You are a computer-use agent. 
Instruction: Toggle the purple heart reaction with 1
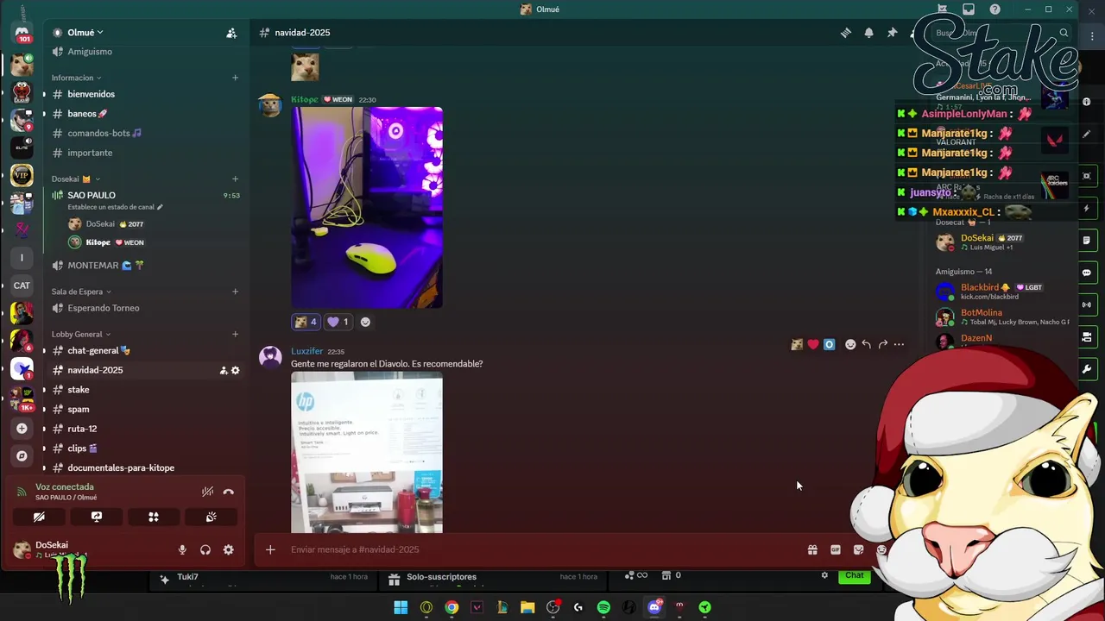click(x=338, y=322)
